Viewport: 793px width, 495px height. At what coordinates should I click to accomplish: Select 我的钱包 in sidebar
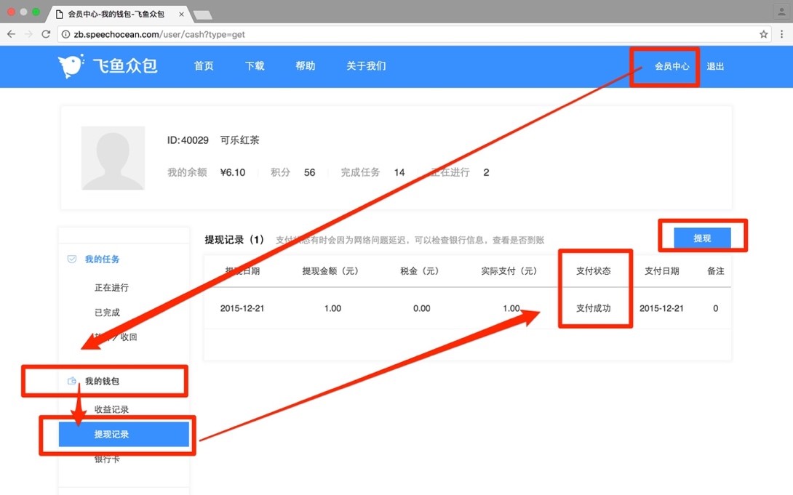[x=102, y=381]
